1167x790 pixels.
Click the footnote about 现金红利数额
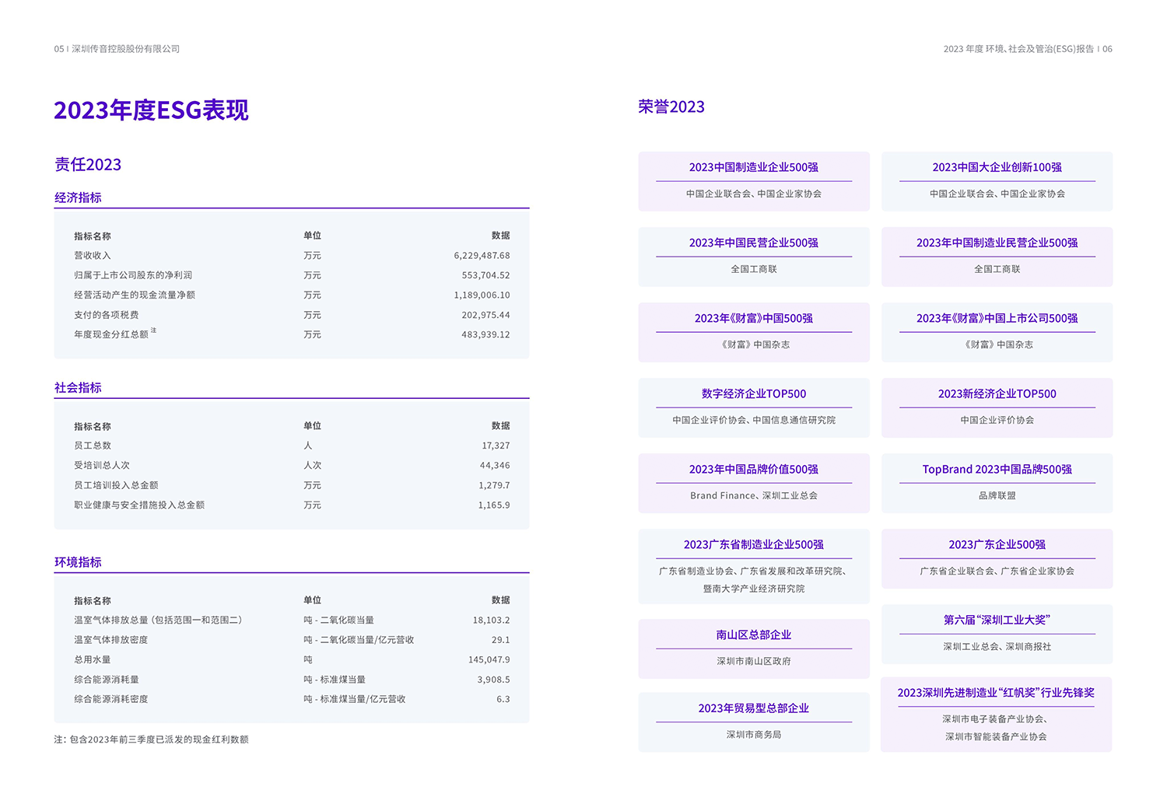click(x=151, y=739)
